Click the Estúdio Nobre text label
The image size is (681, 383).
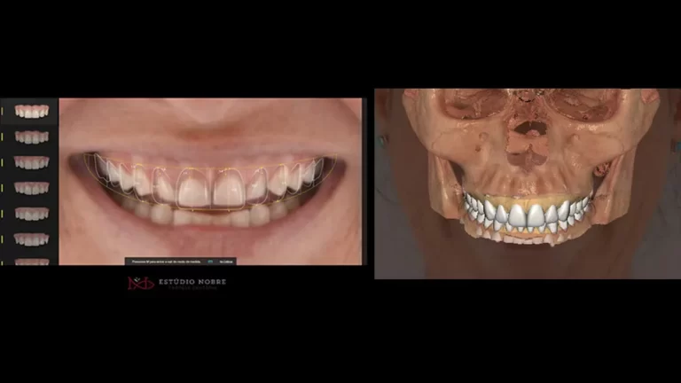tap(192, 283)
